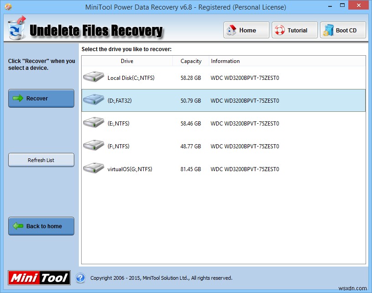Click the Drive column header

tap(127, 61)
